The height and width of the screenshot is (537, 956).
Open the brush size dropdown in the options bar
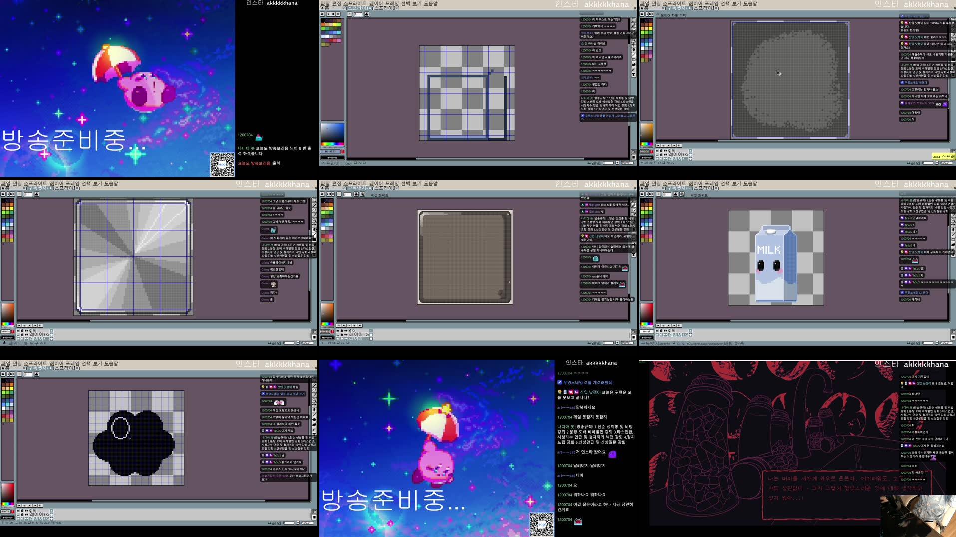tap(358, 14)
